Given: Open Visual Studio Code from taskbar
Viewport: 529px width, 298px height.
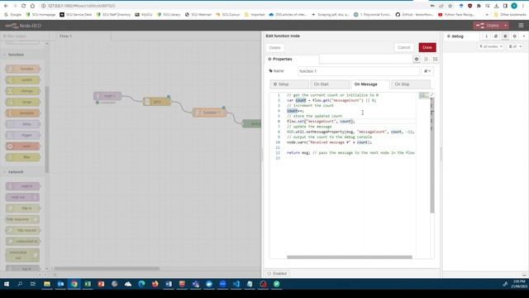Looking at the screenshot, I should [236, 284].
